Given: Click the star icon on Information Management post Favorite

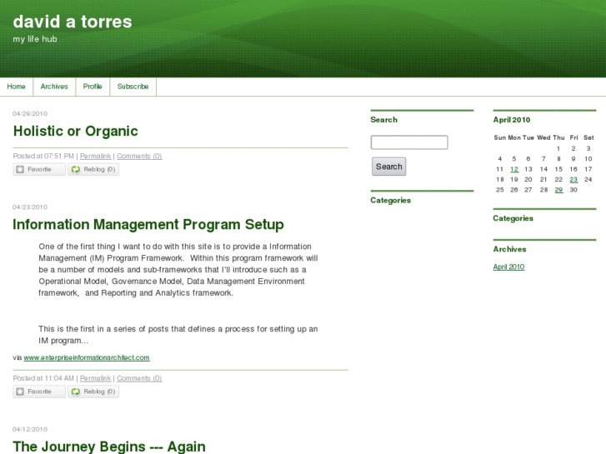Looking at the screenshot, I should tap(20, 392).
